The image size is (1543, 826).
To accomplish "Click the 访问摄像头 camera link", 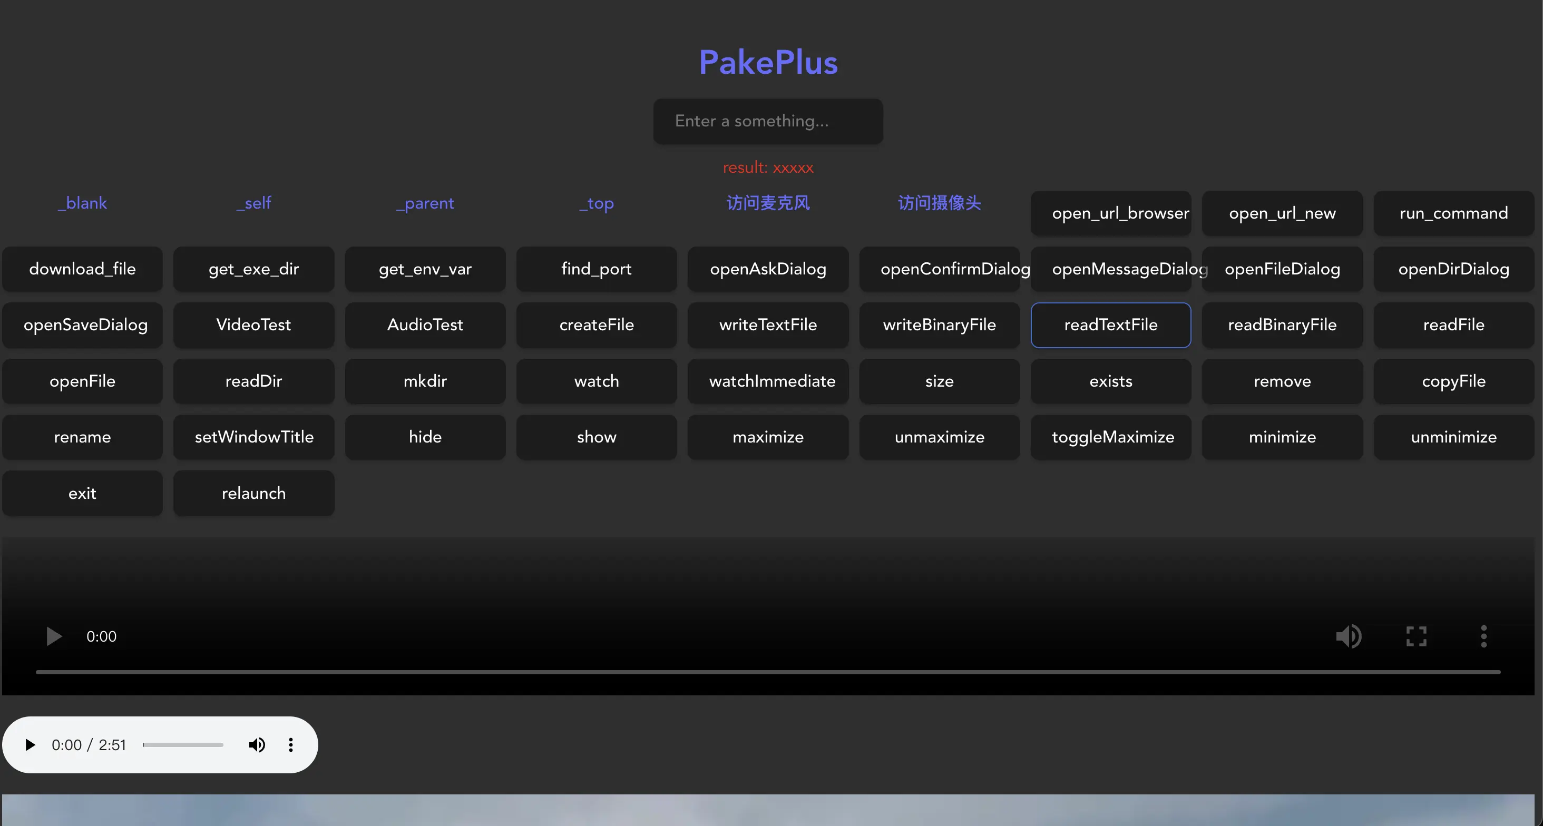I will click(x=939, y=203).
